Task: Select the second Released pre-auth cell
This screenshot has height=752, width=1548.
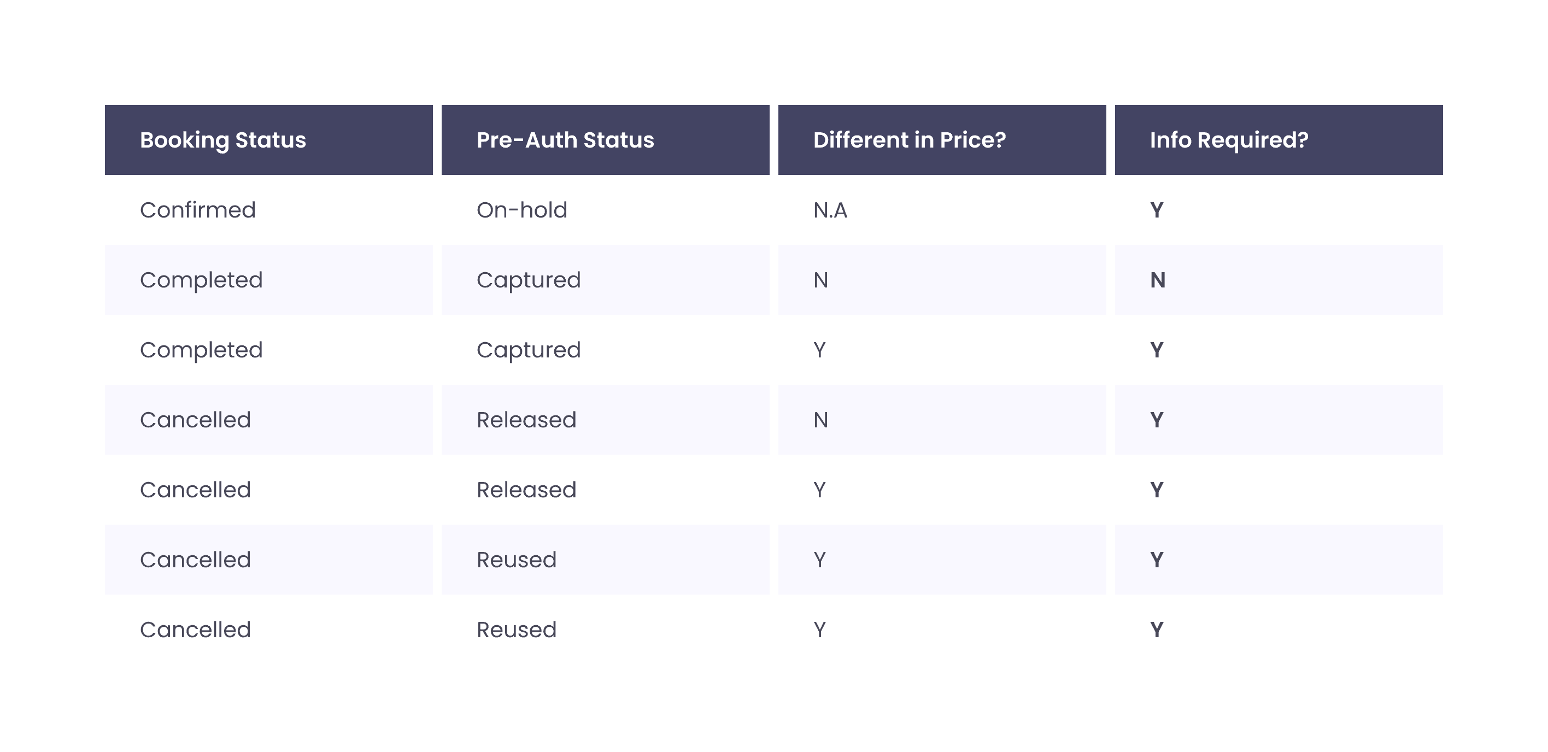Action: point(526,490)
